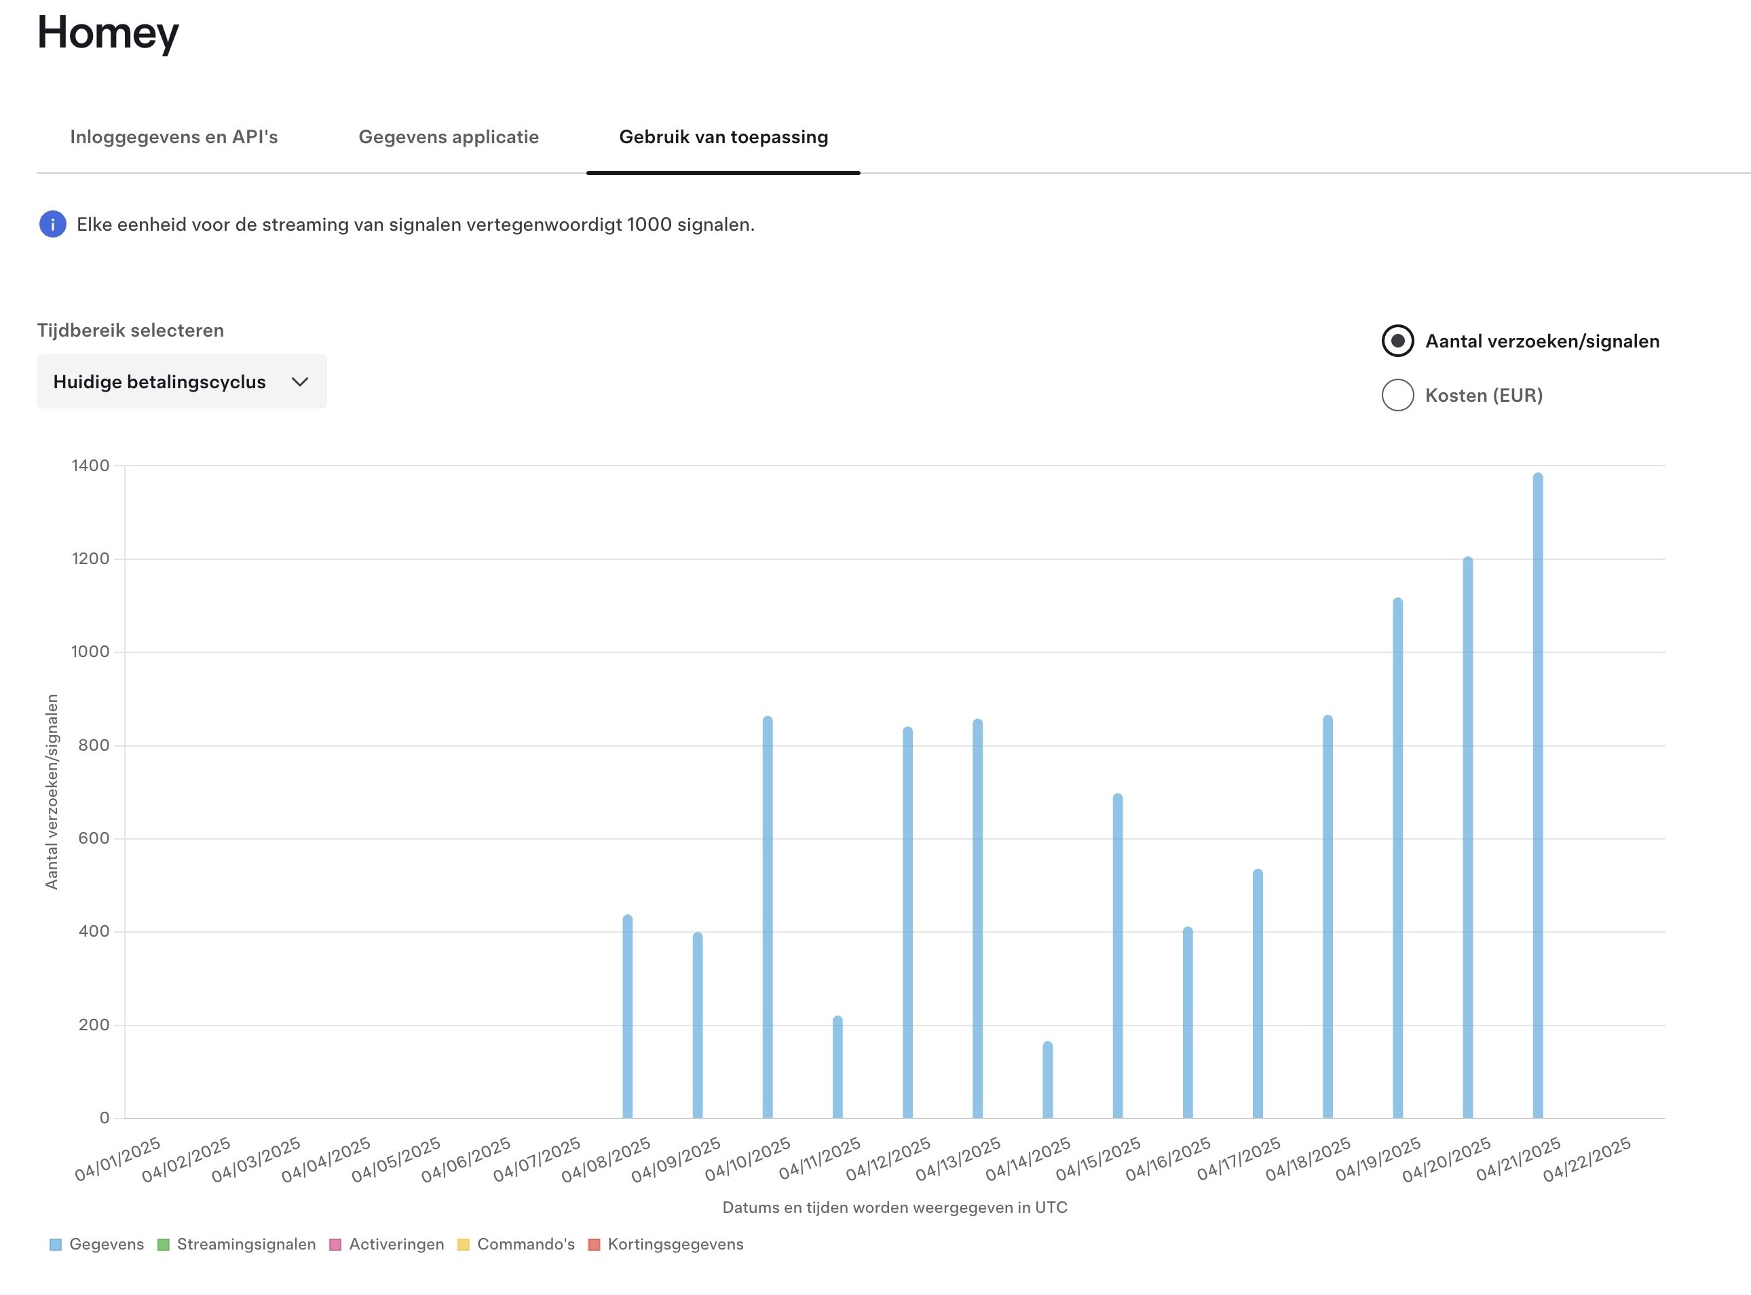Click the 04/19/2025 data bar
This screenshot has height=1295, width=1751.
pos(1397,859)
